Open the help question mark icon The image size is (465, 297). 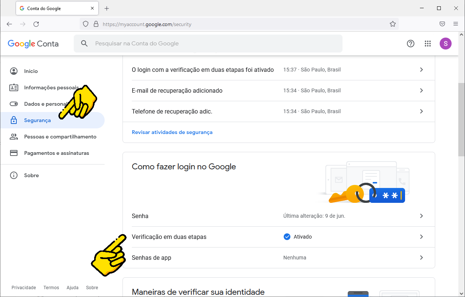click(411, 44)
